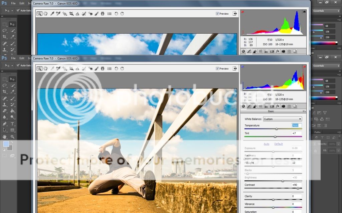The image size is (342, 213).
Task: Select Hand tool in lower Camera Raw toolbar
Action: (x=45, y=69)
